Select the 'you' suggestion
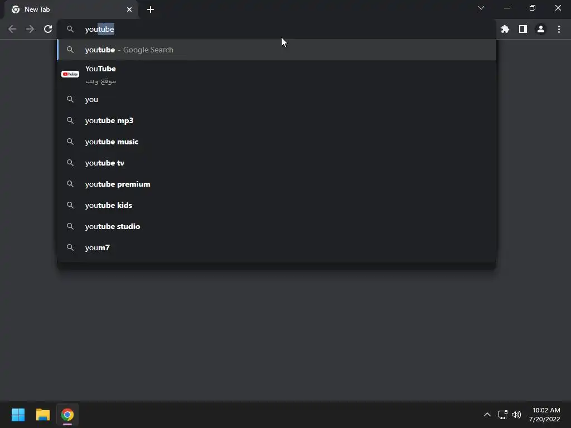The image size is (571, 428). point(277,99)
